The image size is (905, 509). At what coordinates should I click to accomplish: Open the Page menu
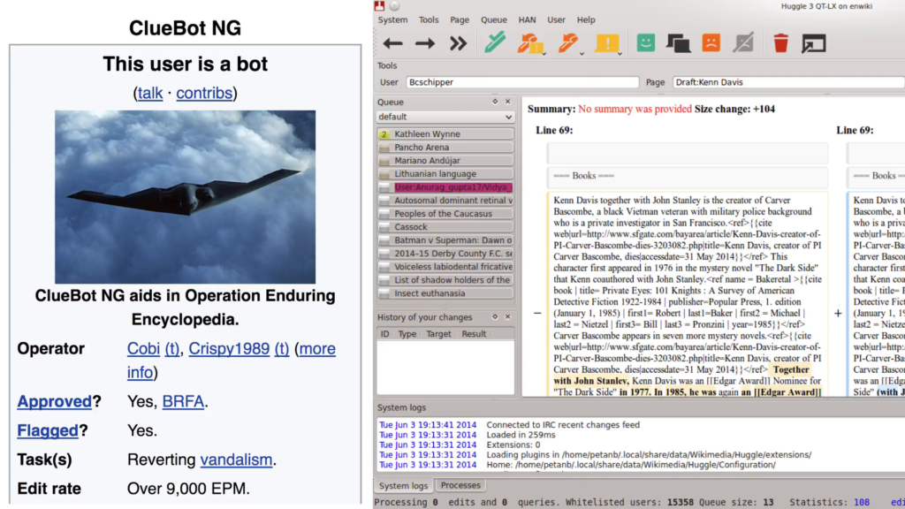tap(460, 19)
